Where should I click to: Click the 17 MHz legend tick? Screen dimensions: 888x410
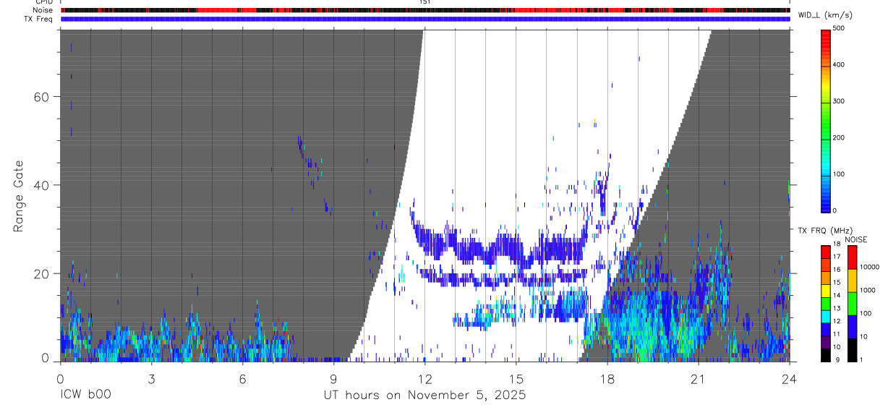[x=837, y=257]
